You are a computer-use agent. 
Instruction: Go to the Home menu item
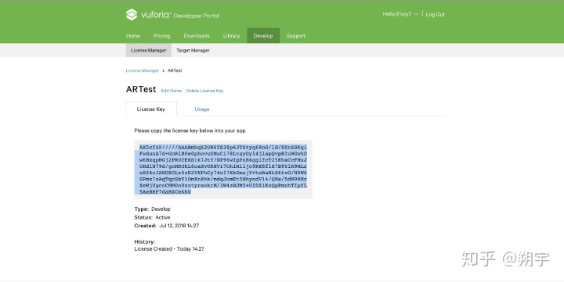[x=133, y=36]
